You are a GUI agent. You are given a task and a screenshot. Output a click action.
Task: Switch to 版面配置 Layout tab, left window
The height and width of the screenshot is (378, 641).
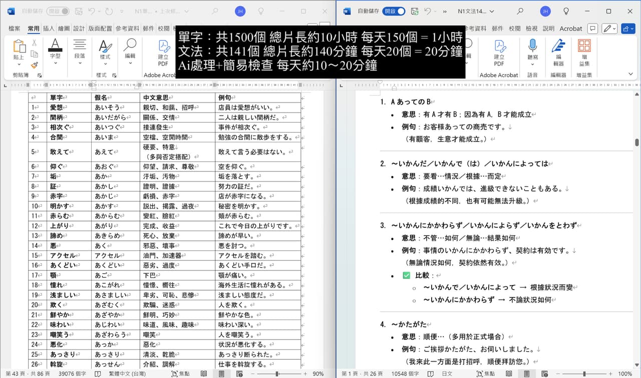[100, 28]
